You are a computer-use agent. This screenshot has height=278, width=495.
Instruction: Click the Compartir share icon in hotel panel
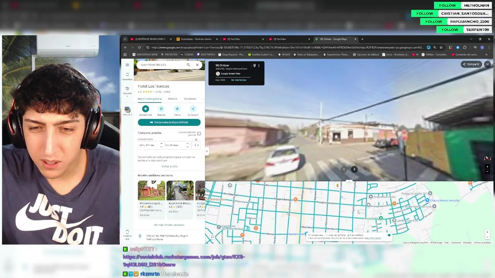point(193,109)
